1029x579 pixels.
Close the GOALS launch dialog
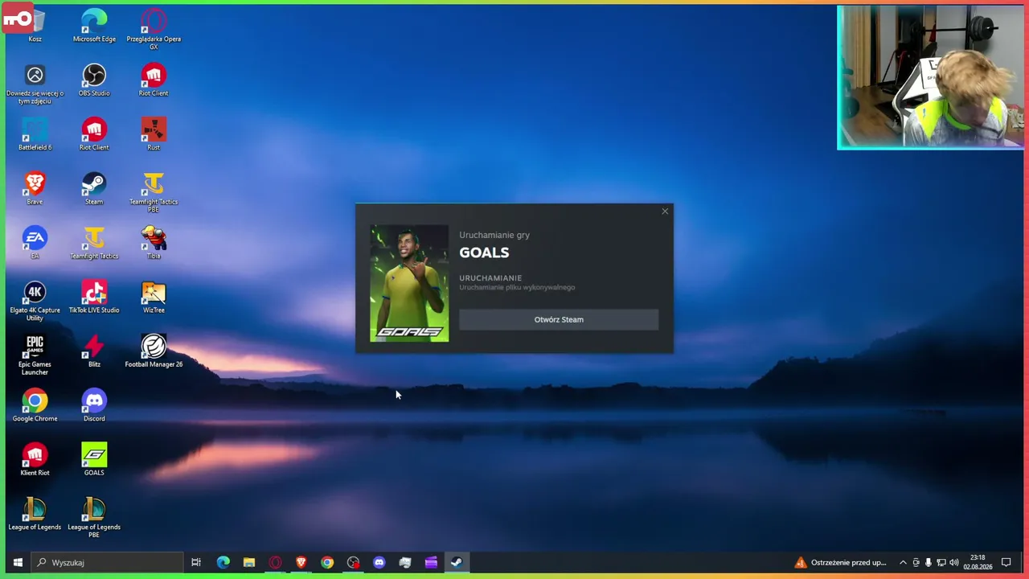(665, 211)
